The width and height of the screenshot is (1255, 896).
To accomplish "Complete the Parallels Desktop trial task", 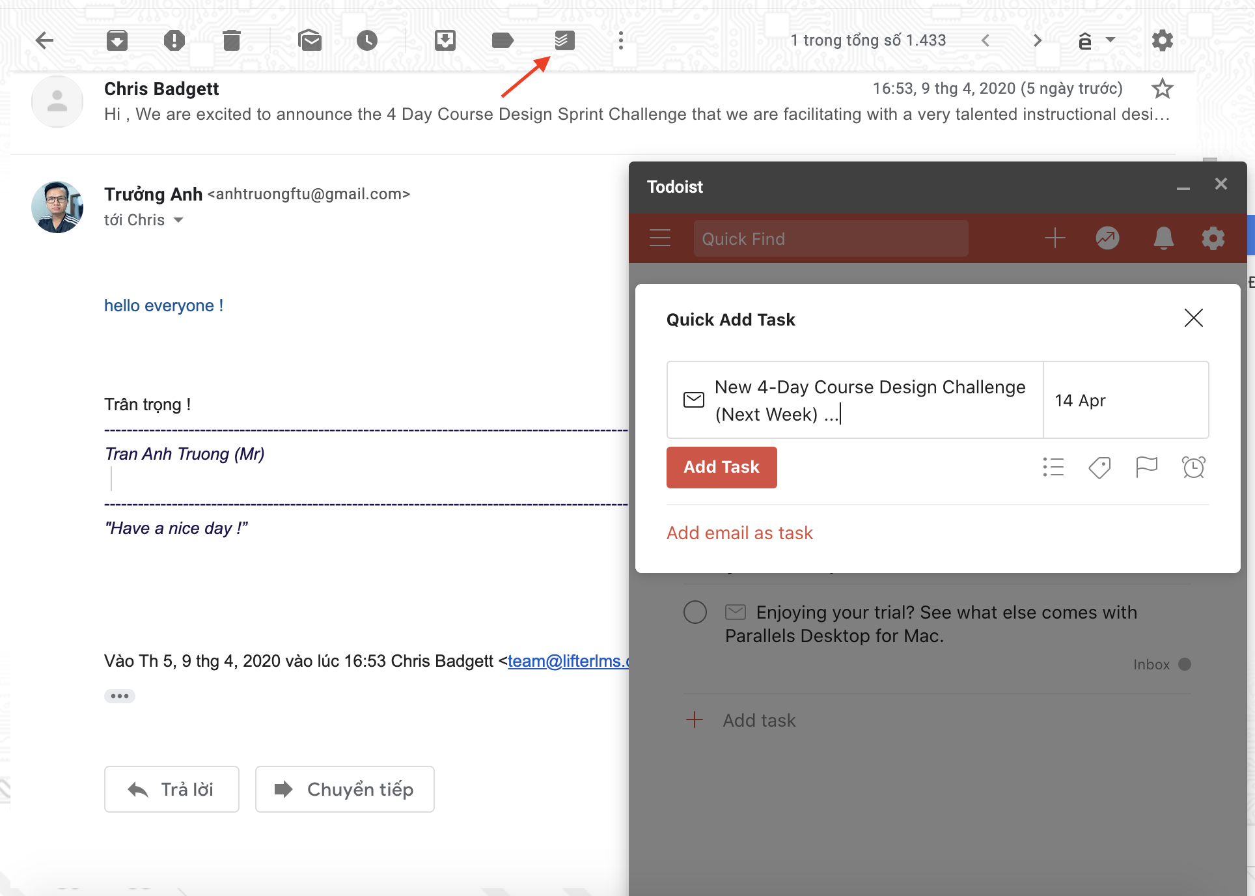I will coord(695,612).
